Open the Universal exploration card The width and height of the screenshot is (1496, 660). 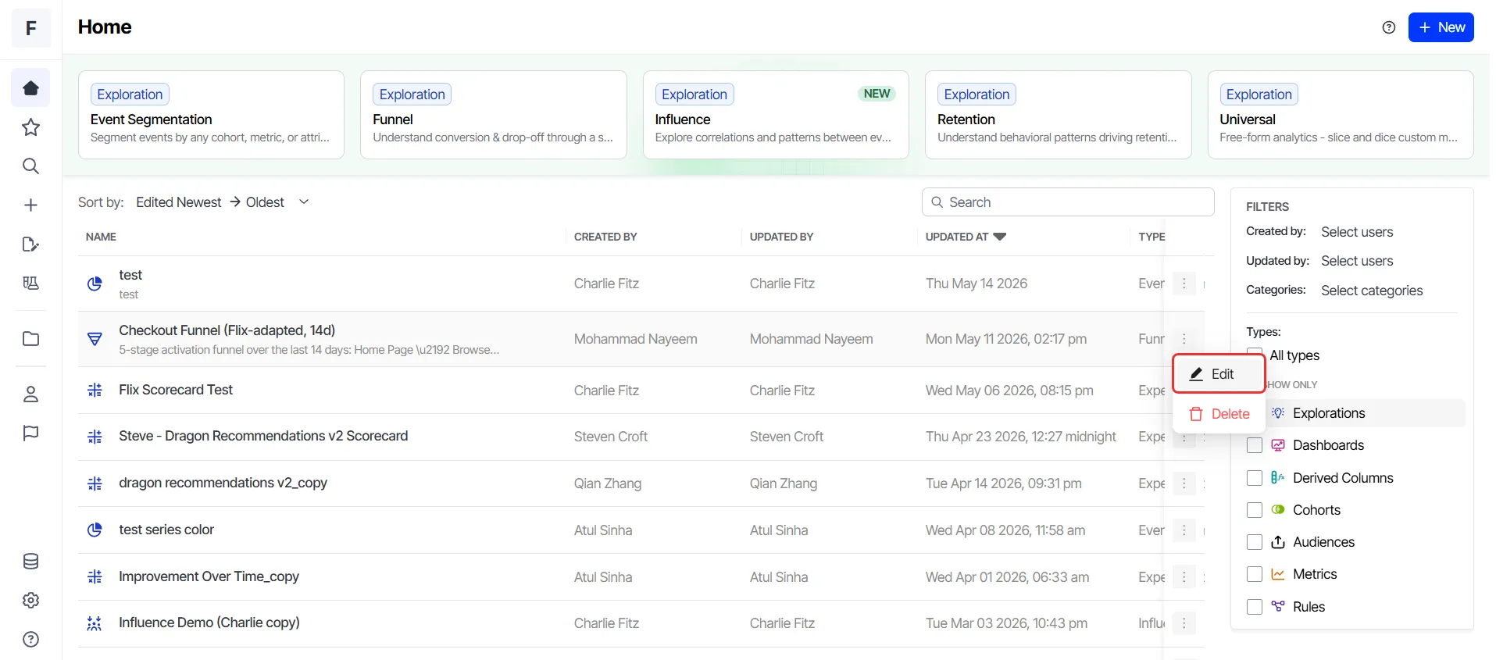1341,115
